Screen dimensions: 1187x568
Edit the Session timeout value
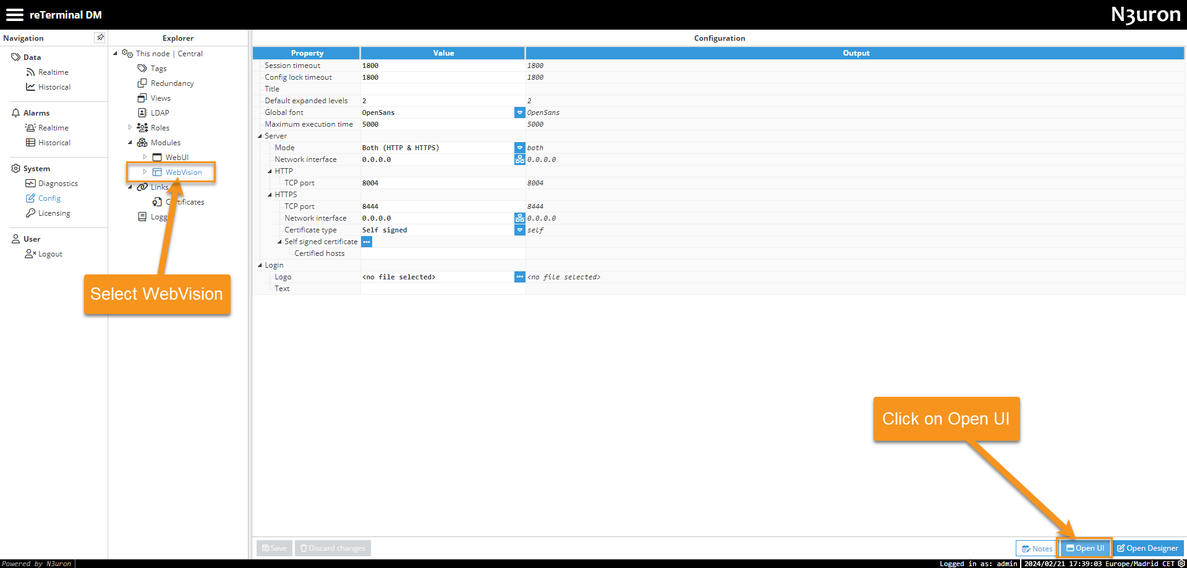[443, 66]
